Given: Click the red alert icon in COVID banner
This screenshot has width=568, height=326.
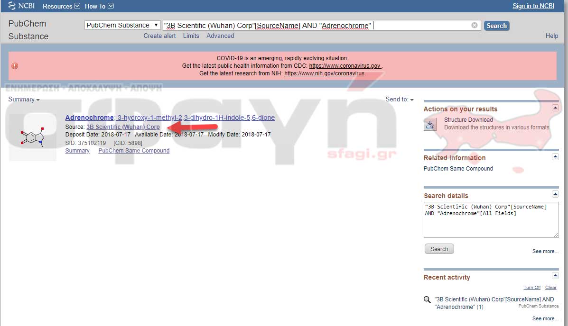Looking at the screenshot, I should [15, 66].
